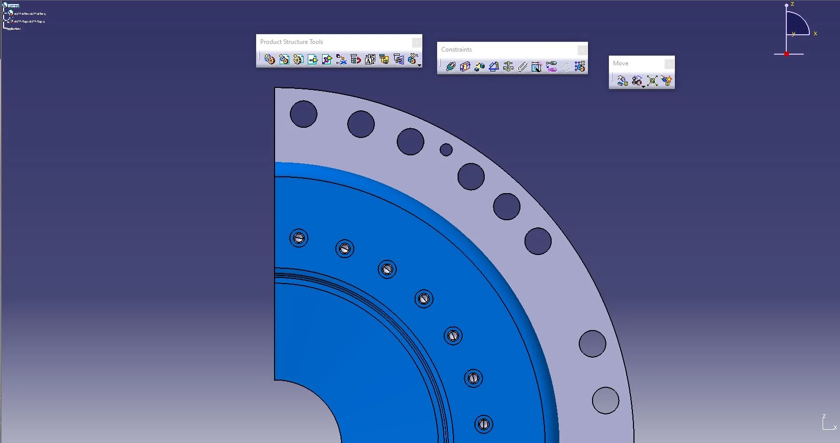Toggle Stop Manipulate on Clash
The image size is (840, 443).
pyautogui.click(x=666, y=81)
